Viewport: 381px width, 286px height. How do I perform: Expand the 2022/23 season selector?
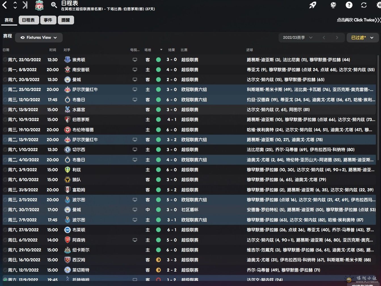(x=298, y=37)
